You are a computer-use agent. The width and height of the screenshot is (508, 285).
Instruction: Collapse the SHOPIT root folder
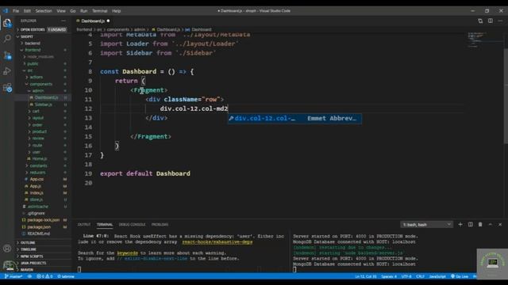(x=42, y=36)
